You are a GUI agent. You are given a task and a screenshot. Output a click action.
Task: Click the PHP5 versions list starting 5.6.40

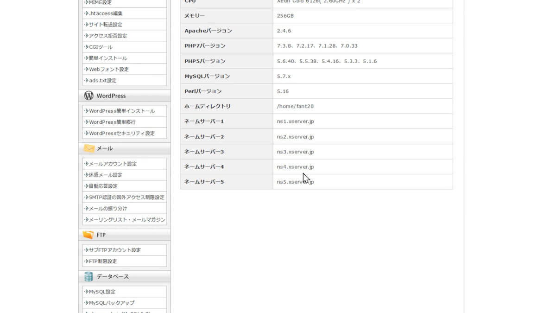(x=327, y=61)
